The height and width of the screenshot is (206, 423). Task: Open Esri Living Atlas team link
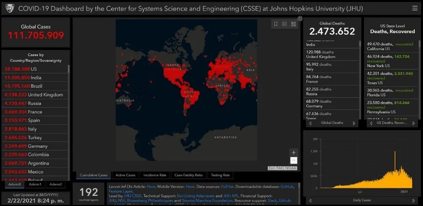click(x=196, y=196)
